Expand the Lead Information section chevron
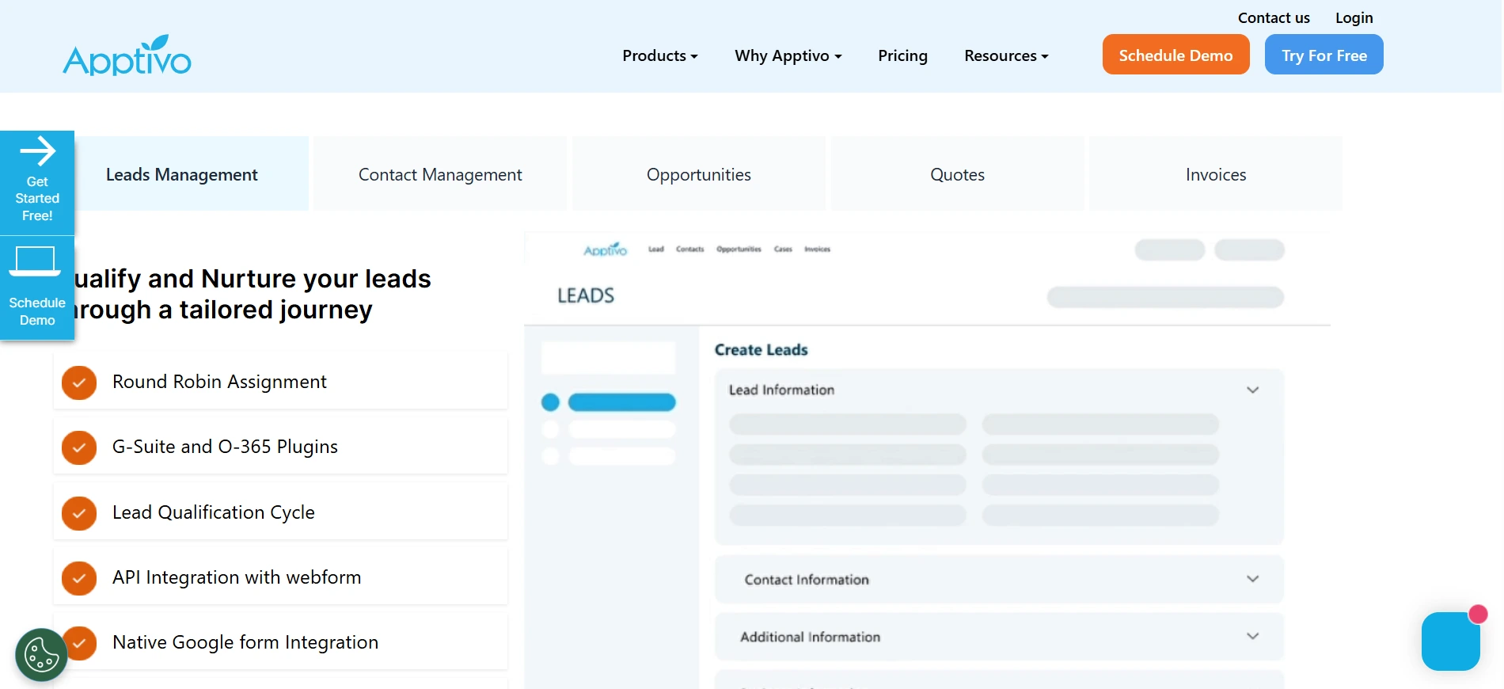This screenshot has height=689, width=1504. click(x=1252, y=390)
